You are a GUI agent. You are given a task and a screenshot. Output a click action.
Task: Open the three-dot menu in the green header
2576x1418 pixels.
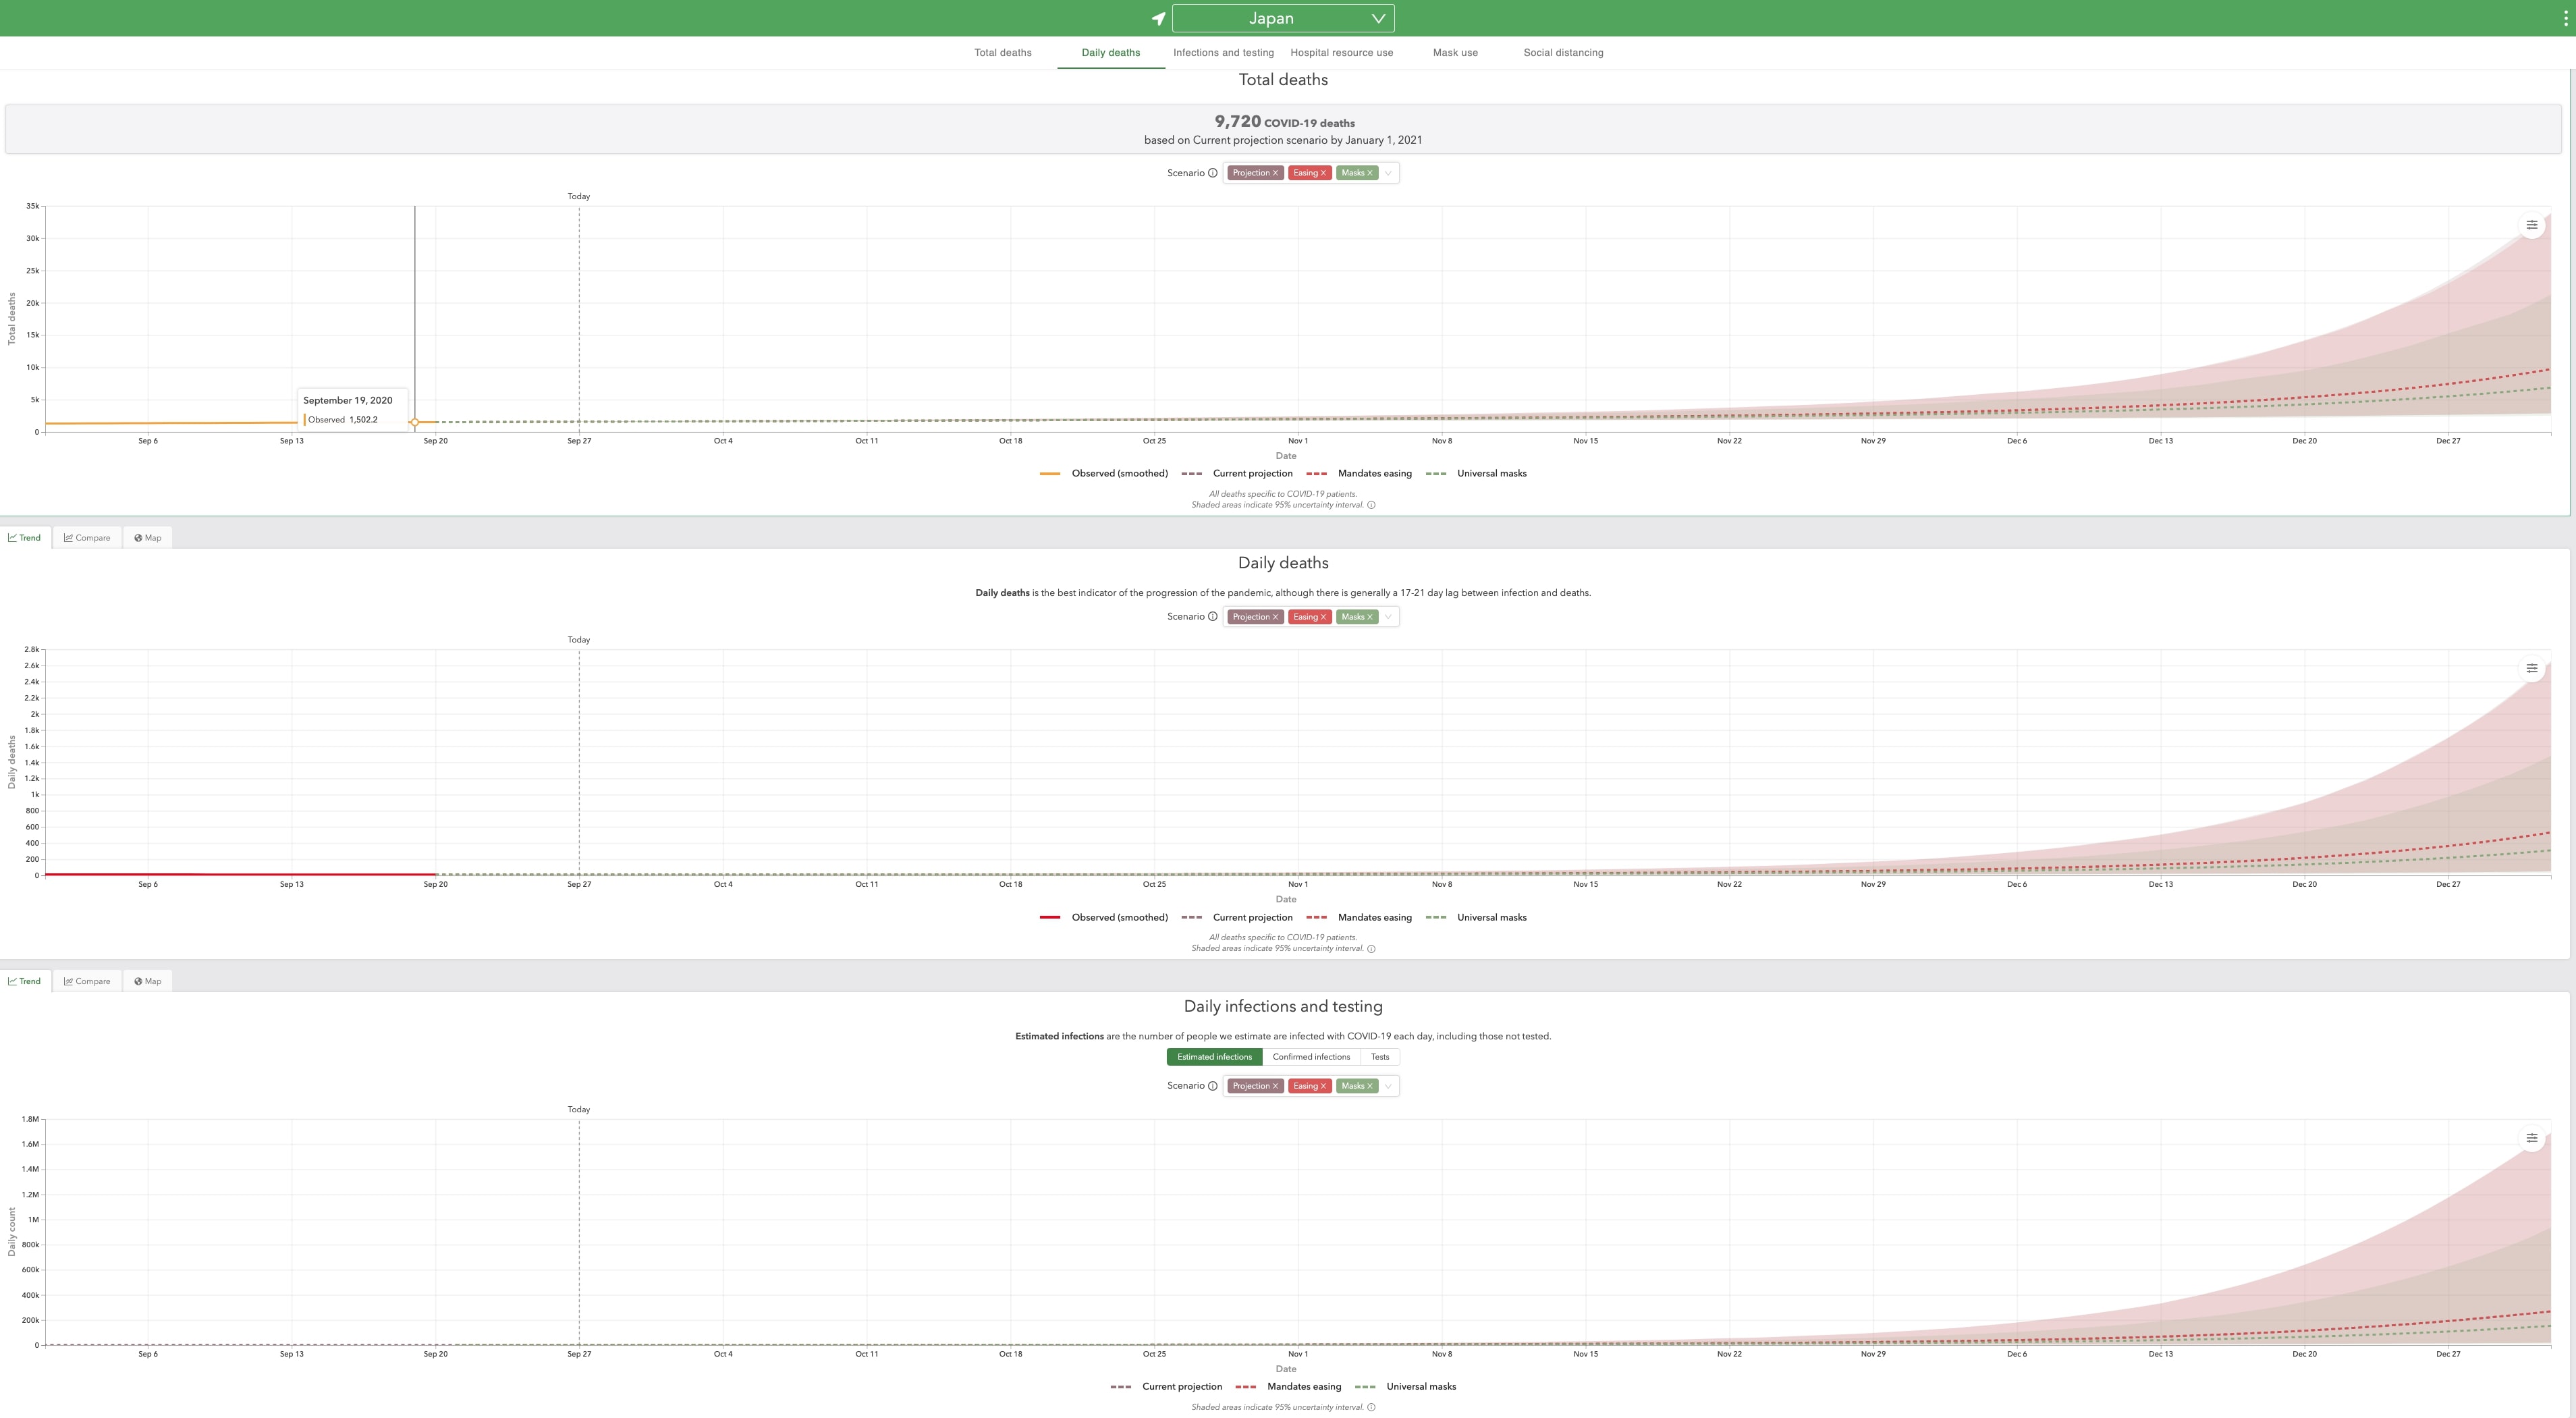click(x=2565, y=18)
